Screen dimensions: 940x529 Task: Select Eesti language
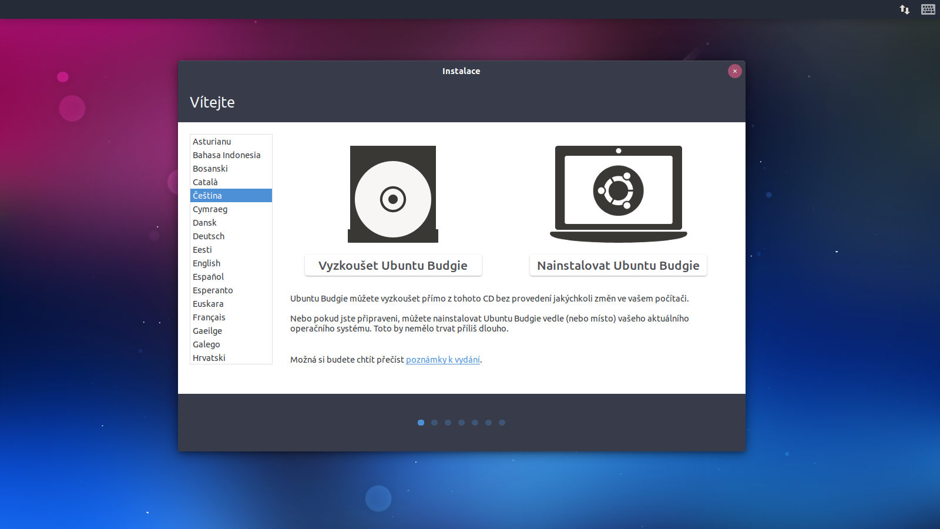pos(231,250)
